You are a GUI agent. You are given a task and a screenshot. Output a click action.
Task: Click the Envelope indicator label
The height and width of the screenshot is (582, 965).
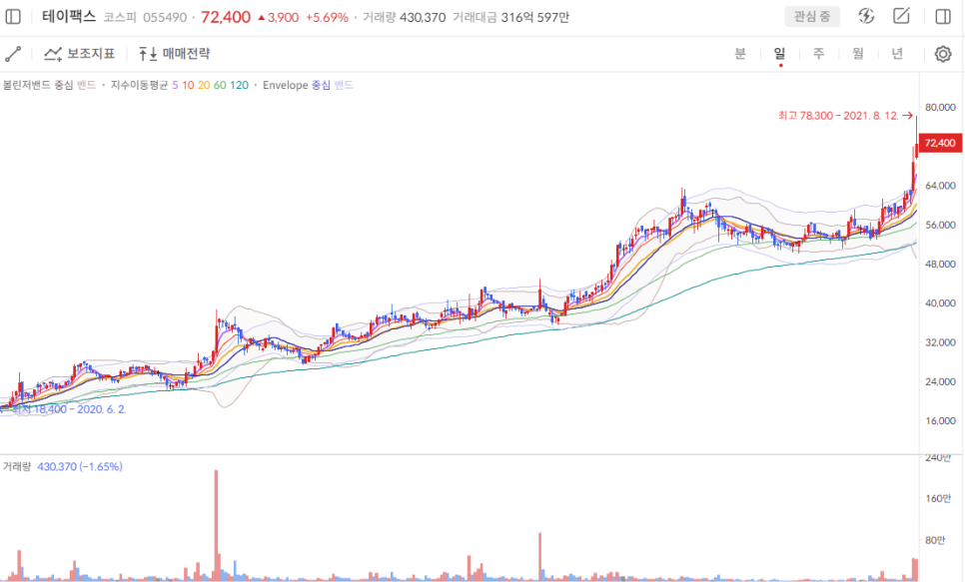(x=285, y=85)
